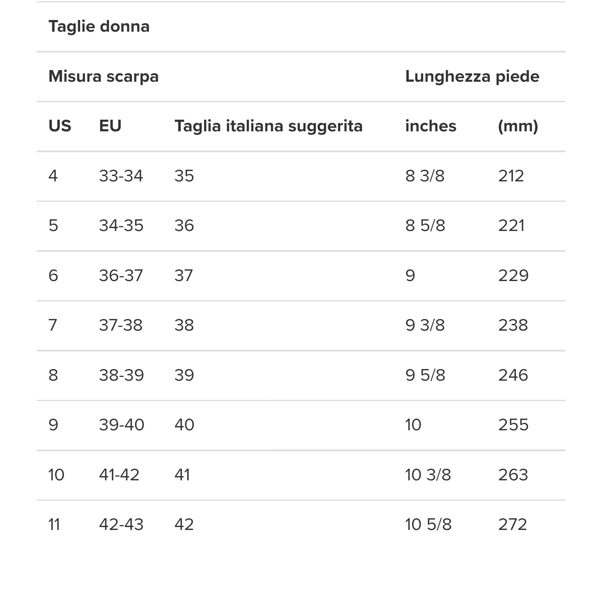Select the Taglie donna table title

pyautogui.click(x=99, y=27)
